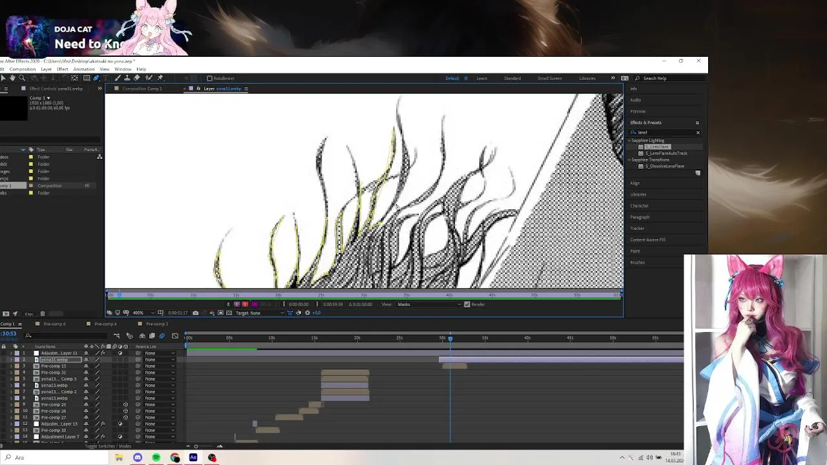Toggle Motion Blur enable in timeline

point(162,335)
